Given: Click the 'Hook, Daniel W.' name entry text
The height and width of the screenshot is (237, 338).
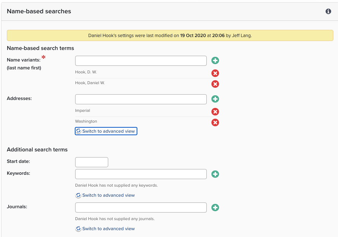Looking at the screenshot, I should [90, 83].
